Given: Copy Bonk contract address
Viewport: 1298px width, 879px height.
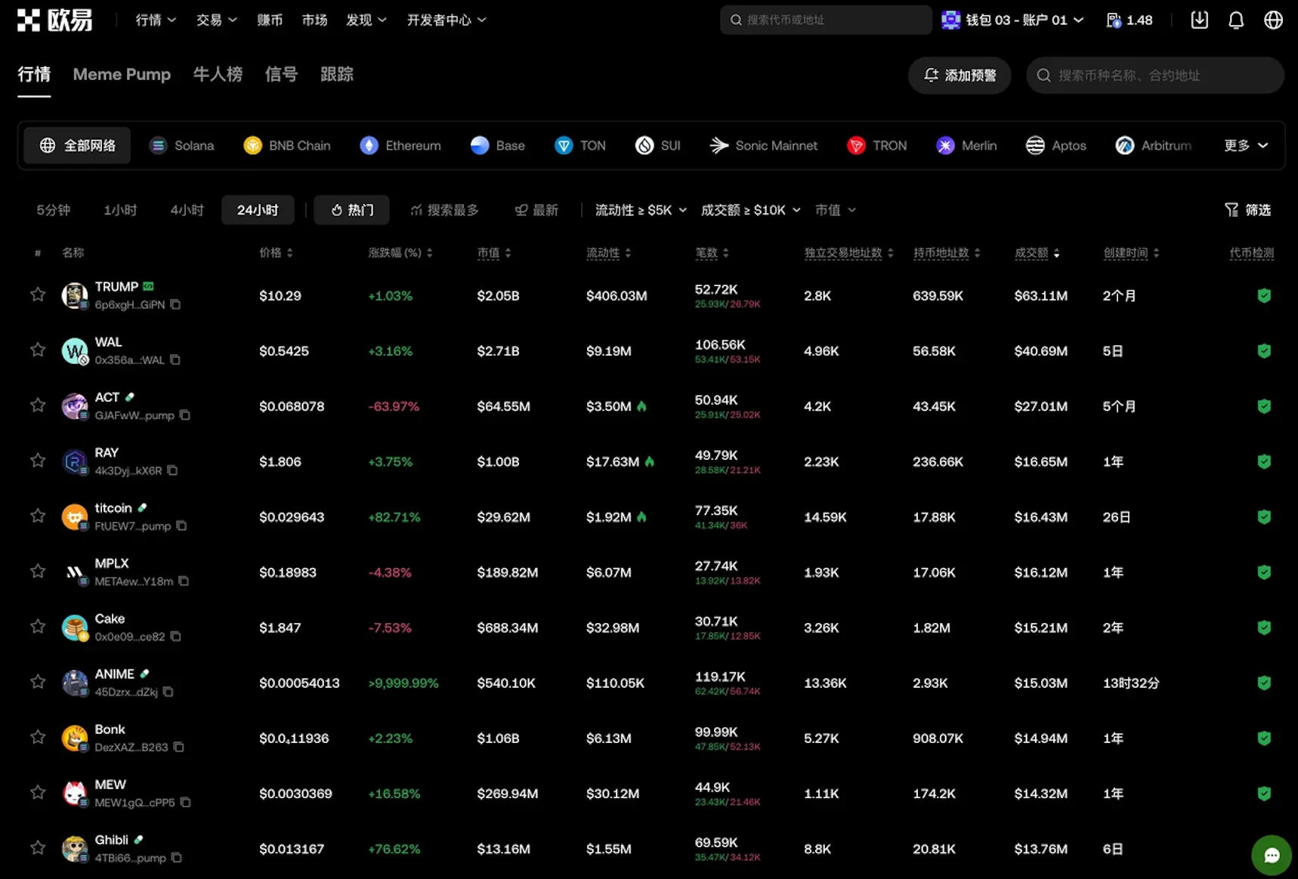Looking at the screenshot, I should [x=179, y=747].
